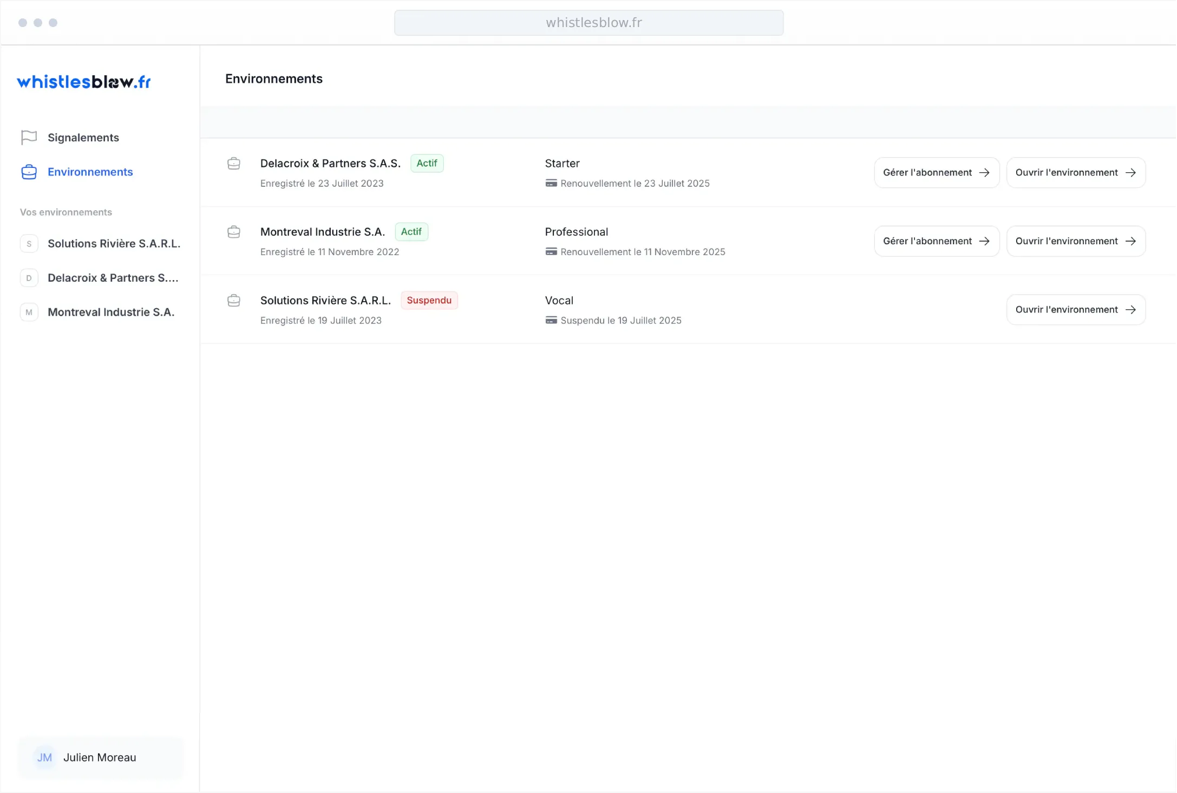Viewport: 1177px width, 793px height.
Task: Click the briefcase icon for Solutions Rivière row
Action: [234, 301]
